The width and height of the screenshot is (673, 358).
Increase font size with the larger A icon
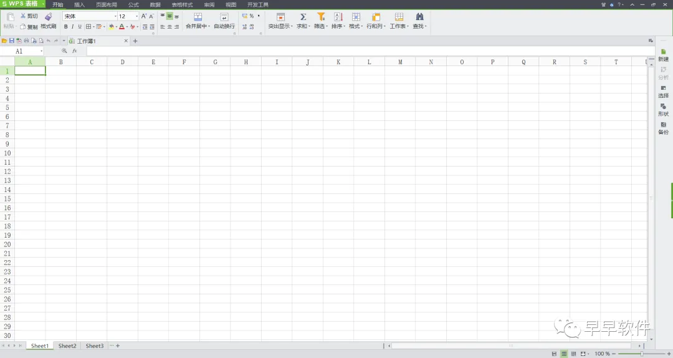point(144,16)
